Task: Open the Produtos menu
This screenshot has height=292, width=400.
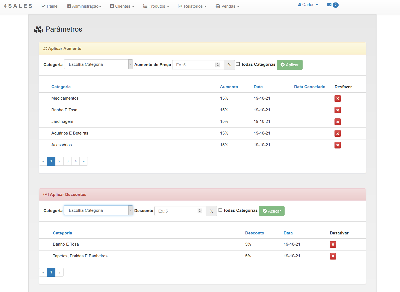Action: [x=156, y=6]
